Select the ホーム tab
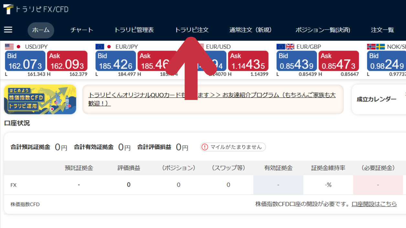 41,30
